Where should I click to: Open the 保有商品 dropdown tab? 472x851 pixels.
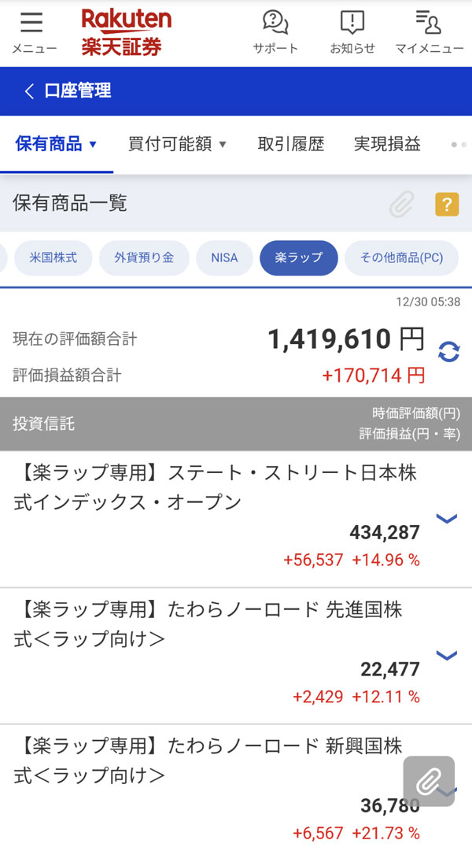coord(56,144)
